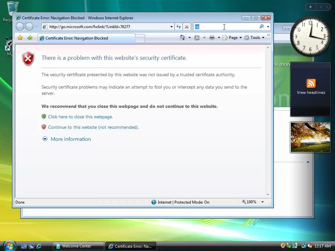Viewport: 335px width, 251px height.
Task: Click the green shield icon
Action: tap(44, 116)
